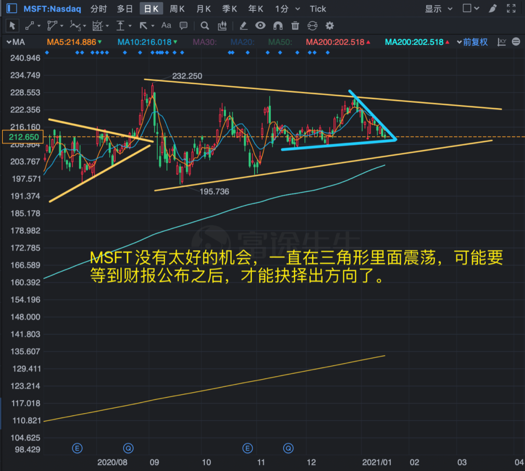
Task: Open dropdown beside polygon tool
Action: coord(62,26)
